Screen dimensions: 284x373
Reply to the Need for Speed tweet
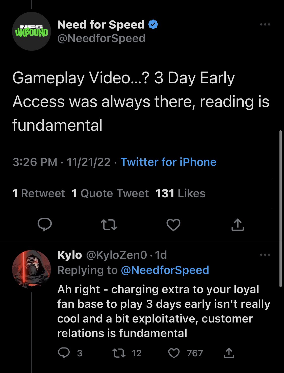pyautogui.click(x=45, y=225)
